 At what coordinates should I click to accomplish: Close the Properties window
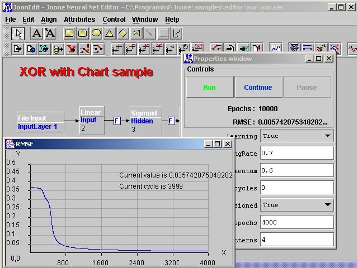(x=329, y=59)
